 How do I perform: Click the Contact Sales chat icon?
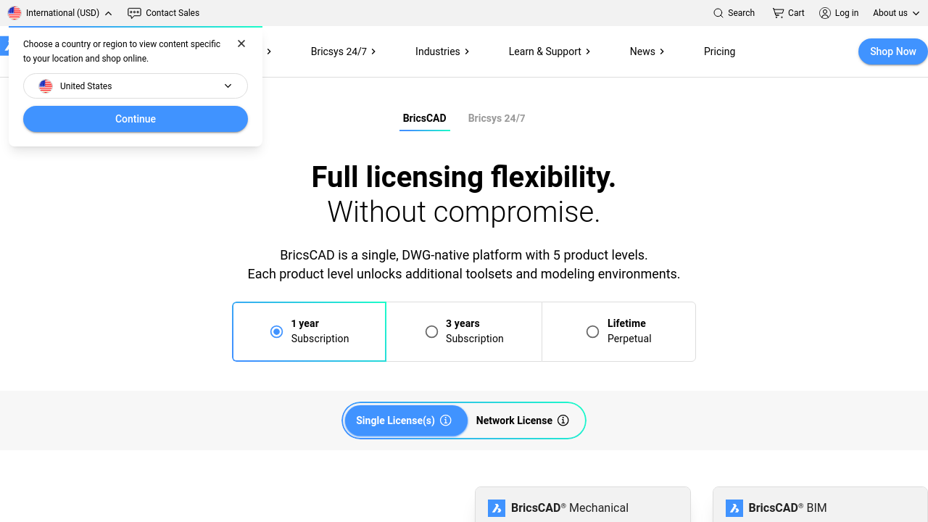click(x=134, y=13)
